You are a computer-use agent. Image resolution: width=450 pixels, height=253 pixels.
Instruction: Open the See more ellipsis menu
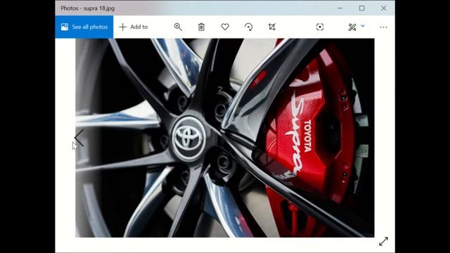383,27
